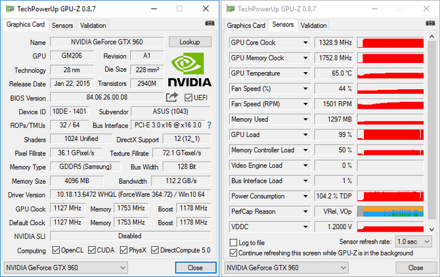Screen dimensions: 440x277
Task: Click the NVIDIA SLI Disabled field
Action: 131,236
